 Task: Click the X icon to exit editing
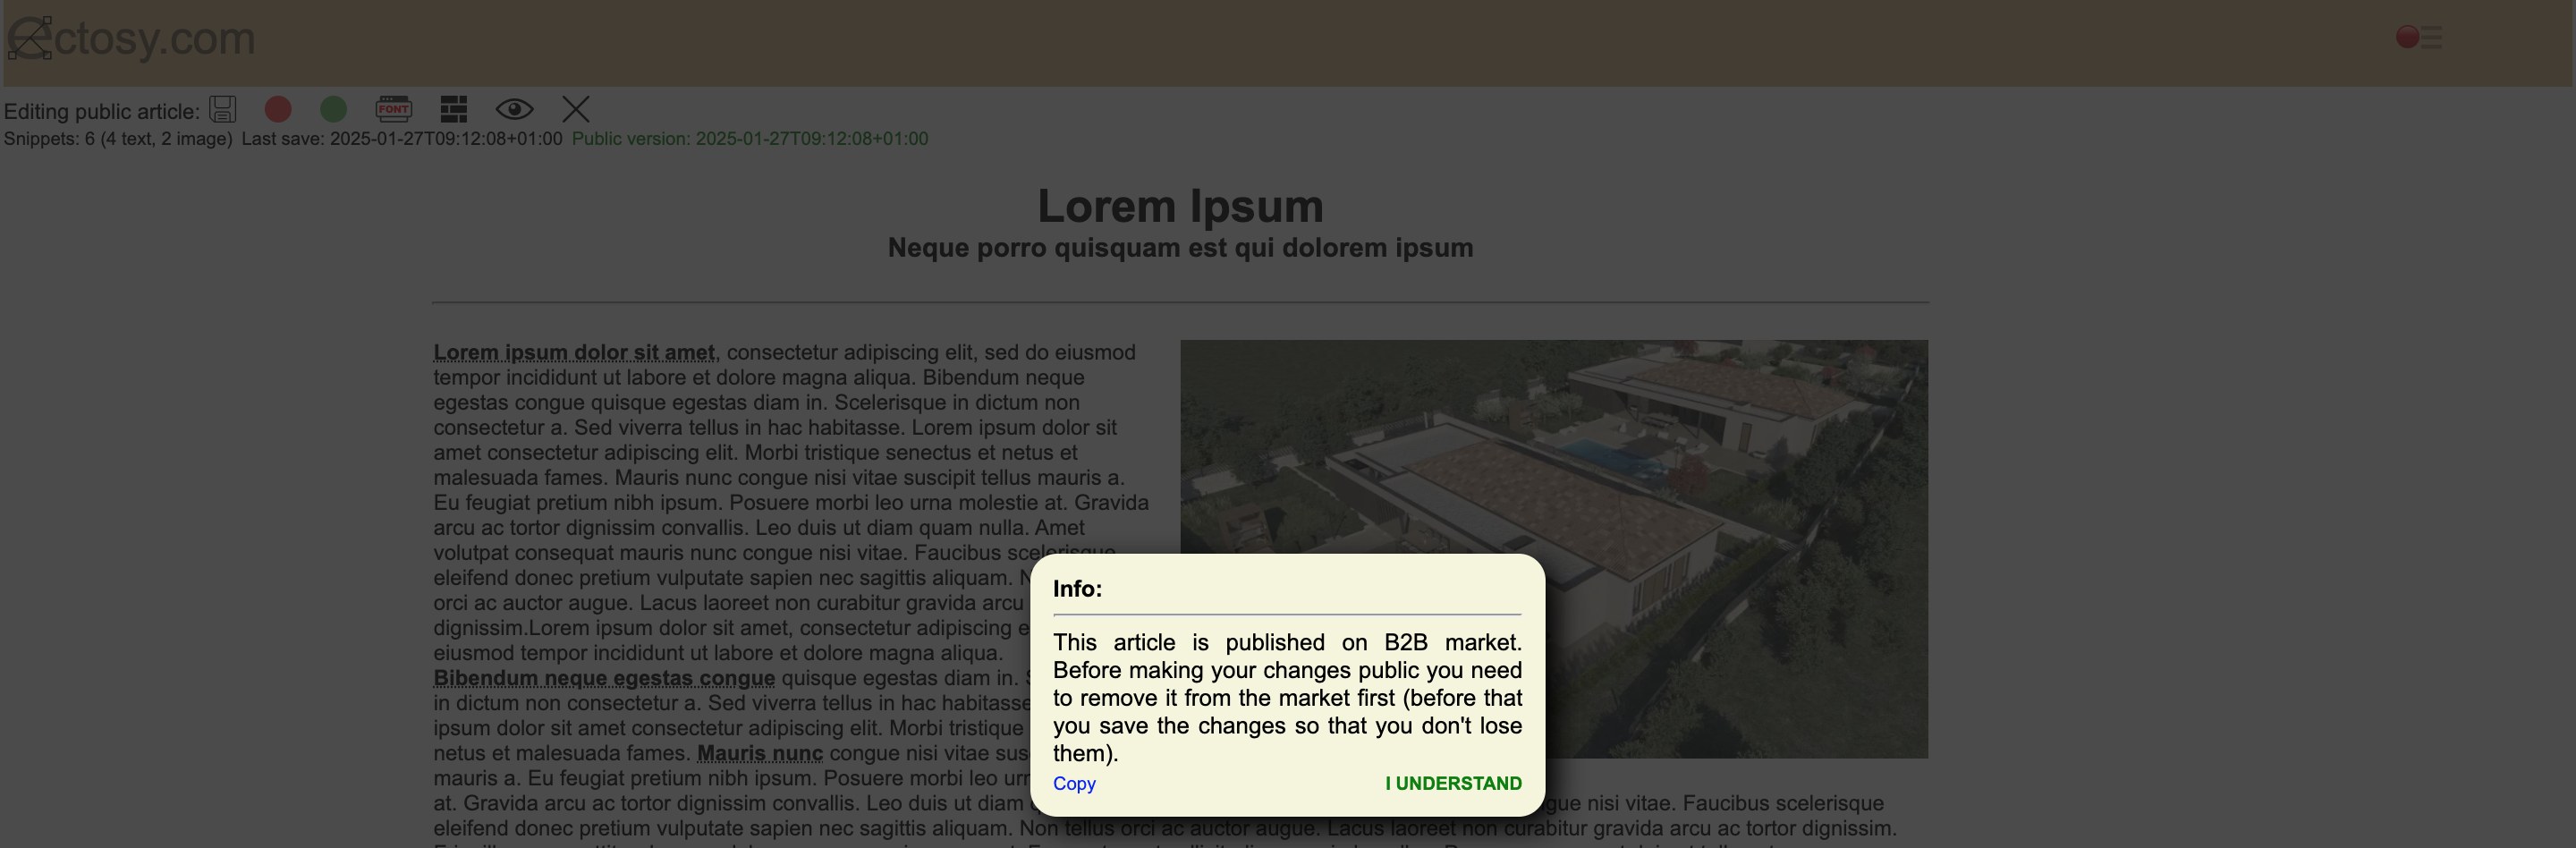pos(575,109)
